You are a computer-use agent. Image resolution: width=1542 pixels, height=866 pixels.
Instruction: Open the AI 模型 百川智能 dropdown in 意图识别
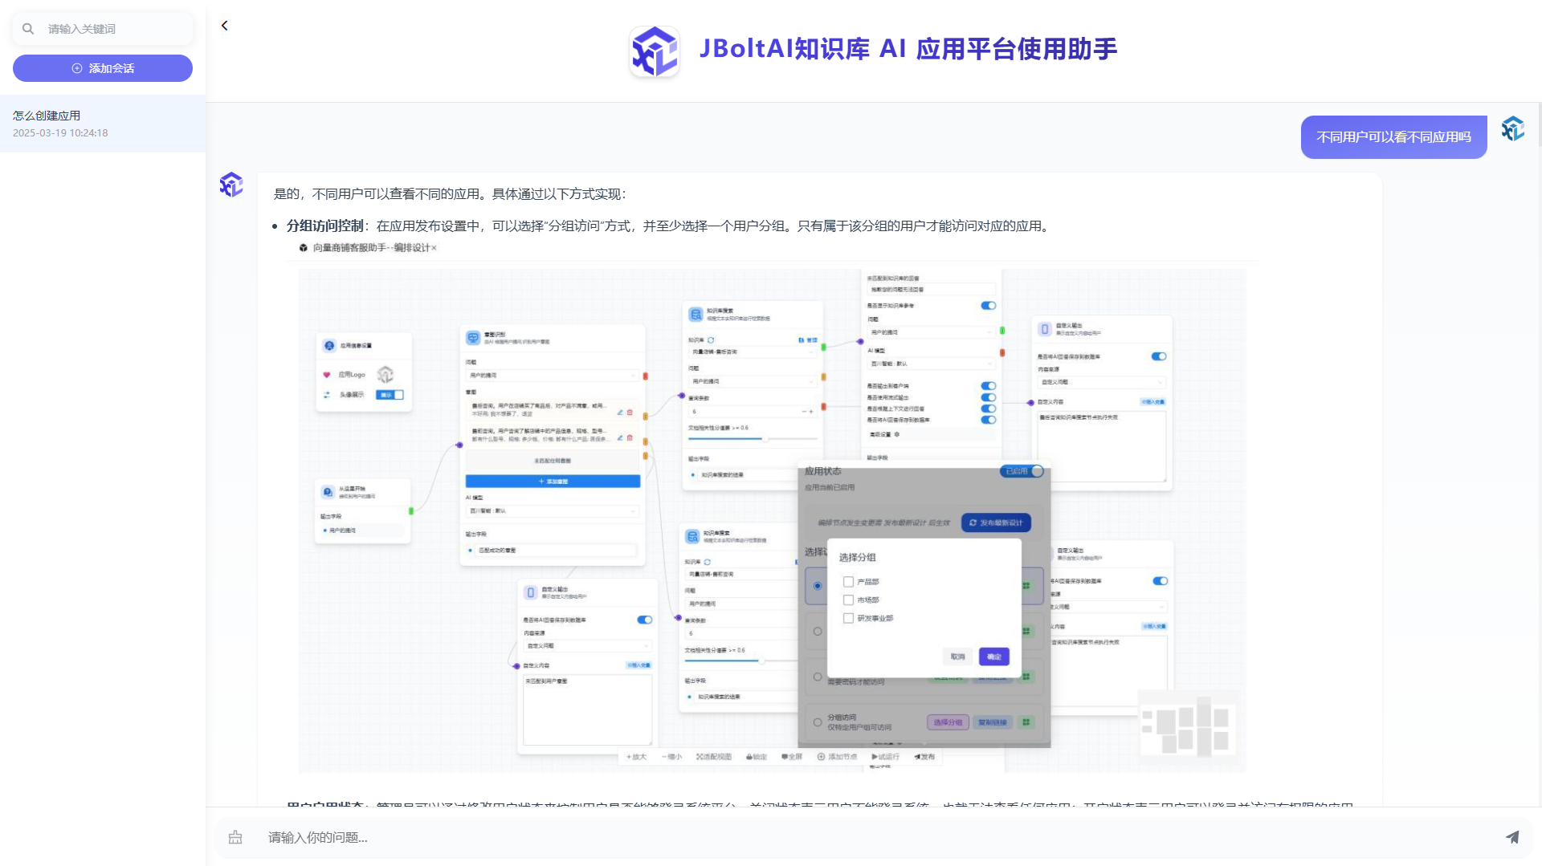point(553,511)
